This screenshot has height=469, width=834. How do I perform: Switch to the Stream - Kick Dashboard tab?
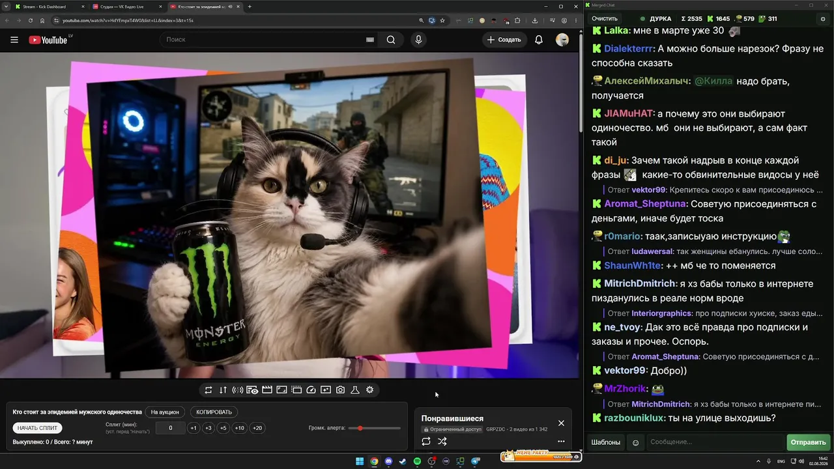pos(50,7)
